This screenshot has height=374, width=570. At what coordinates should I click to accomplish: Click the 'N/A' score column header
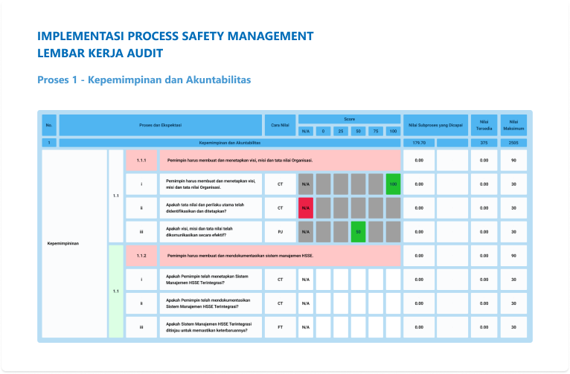click(306, 131)
